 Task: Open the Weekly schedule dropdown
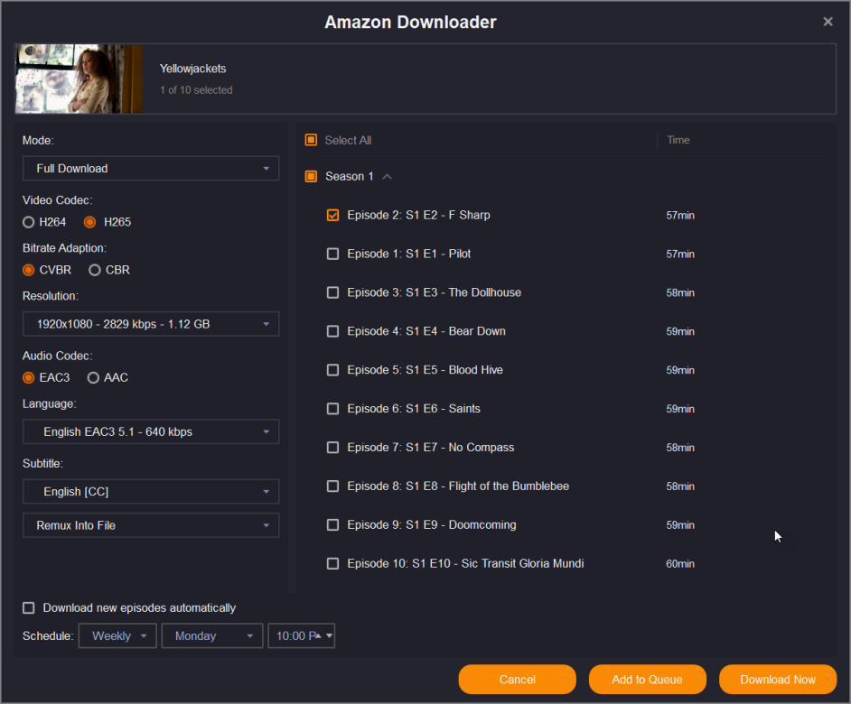click(117, 636)
